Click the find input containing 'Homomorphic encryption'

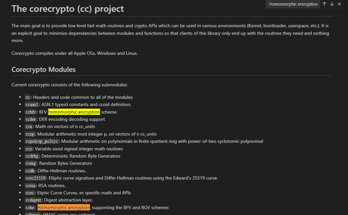(x=293, y=4)
